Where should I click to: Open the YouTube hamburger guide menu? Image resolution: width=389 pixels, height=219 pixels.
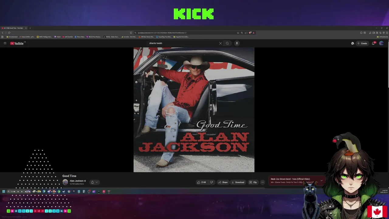[5, 43]
